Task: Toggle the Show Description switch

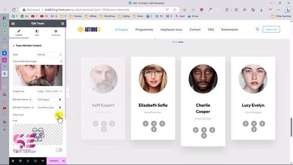Action: (59, 150)
